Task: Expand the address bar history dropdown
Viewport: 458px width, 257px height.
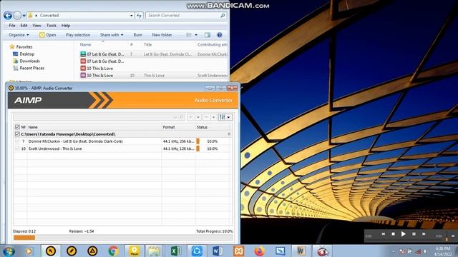Action: coord(132,16)
